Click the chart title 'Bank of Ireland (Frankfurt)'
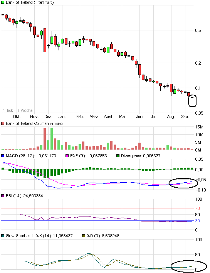210x273 pixels. click(x=30, y=2)
